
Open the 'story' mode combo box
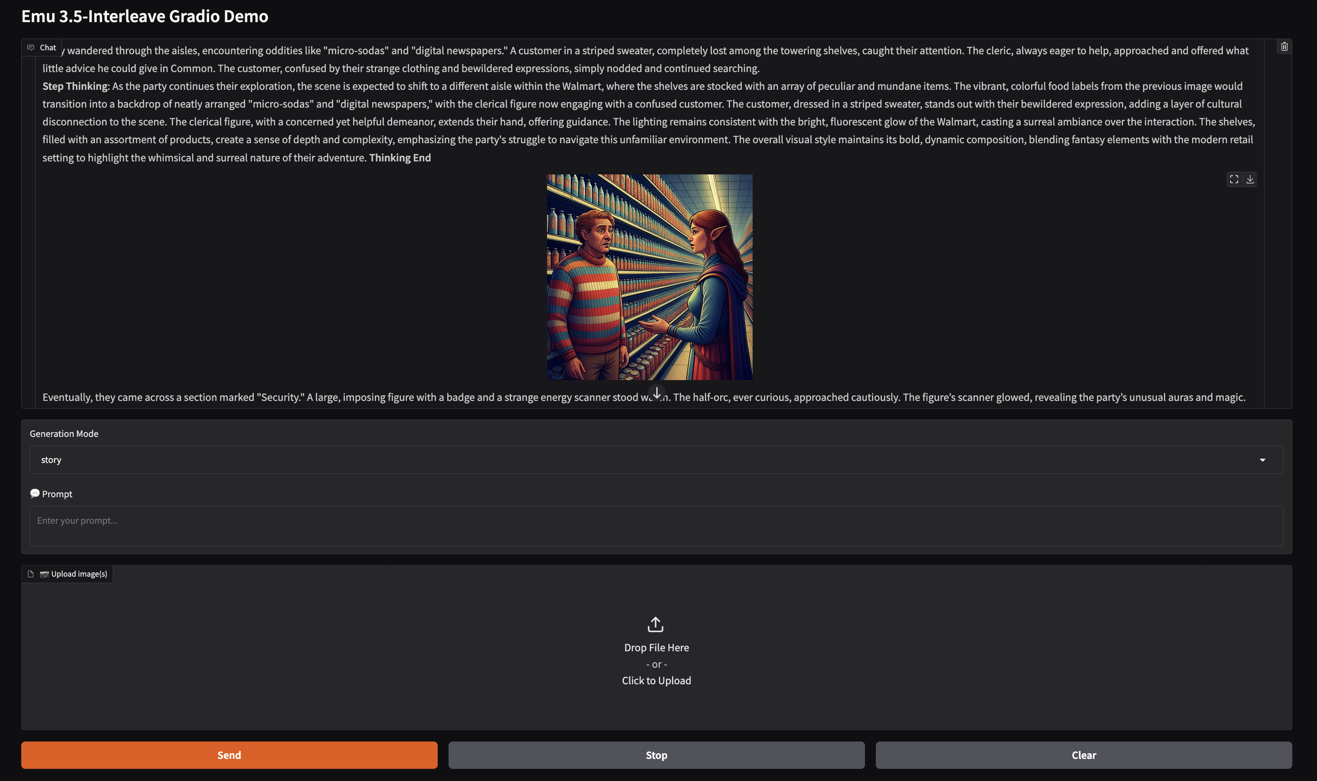tap(632, 460)
